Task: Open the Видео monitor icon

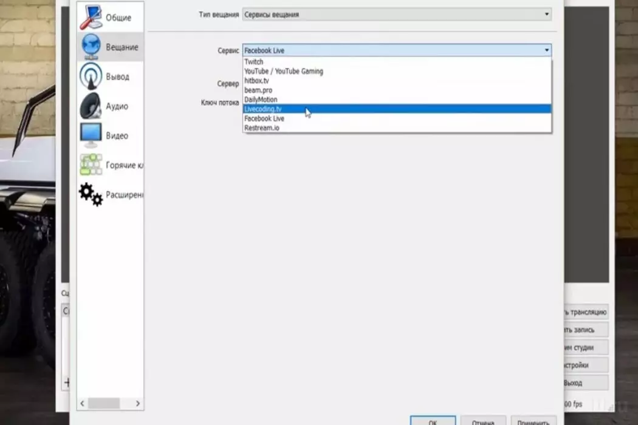Action: click(x=91, y=135)
